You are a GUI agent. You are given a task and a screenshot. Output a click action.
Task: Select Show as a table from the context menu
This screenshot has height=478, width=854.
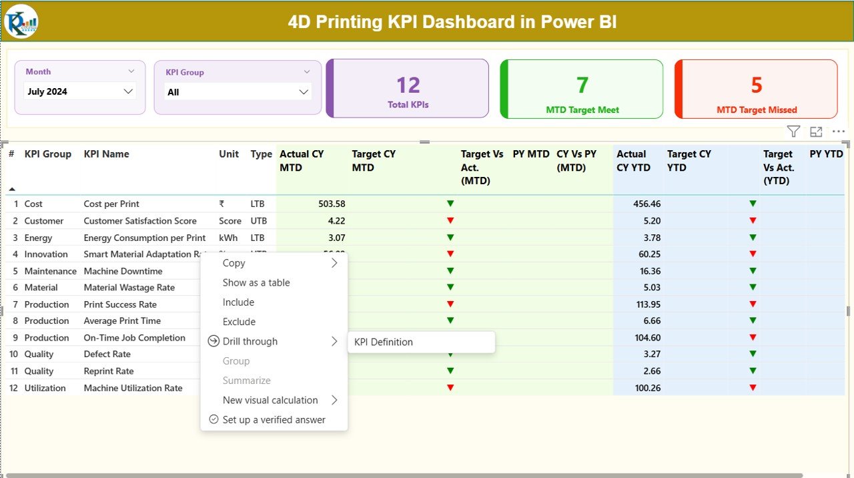[x=256, y=282]
